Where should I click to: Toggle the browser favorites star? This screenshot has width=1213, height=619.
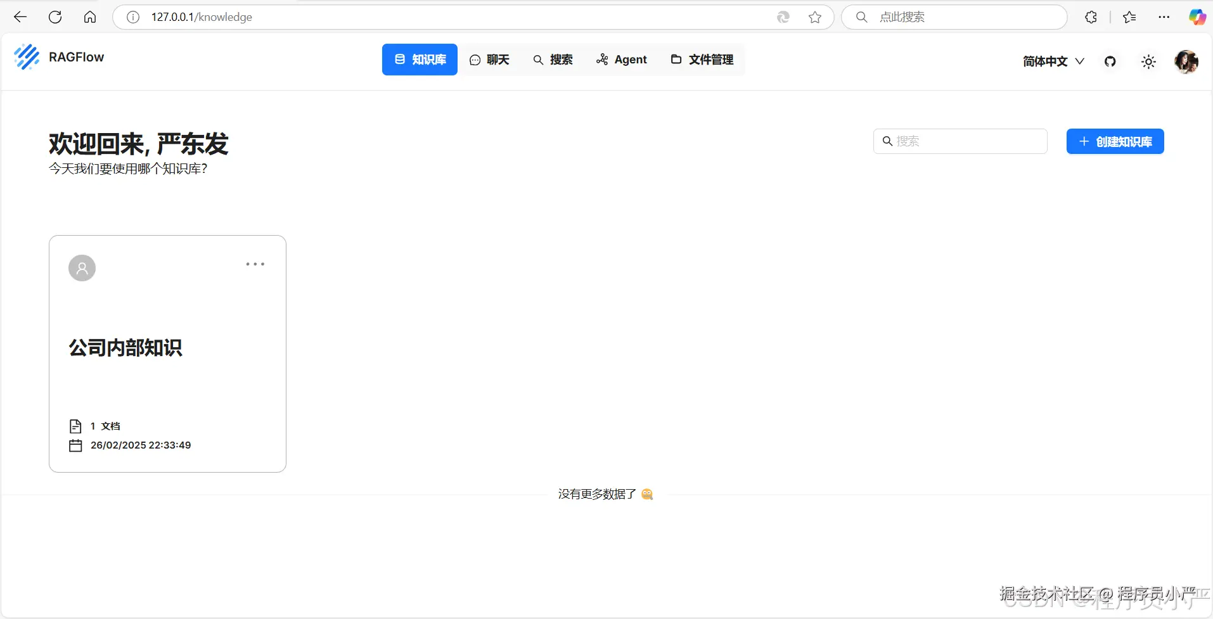point(815,17)
